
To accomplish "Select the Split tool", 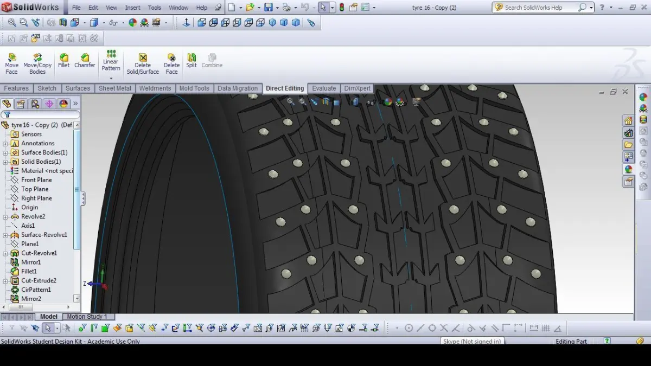I will point(192,61).
